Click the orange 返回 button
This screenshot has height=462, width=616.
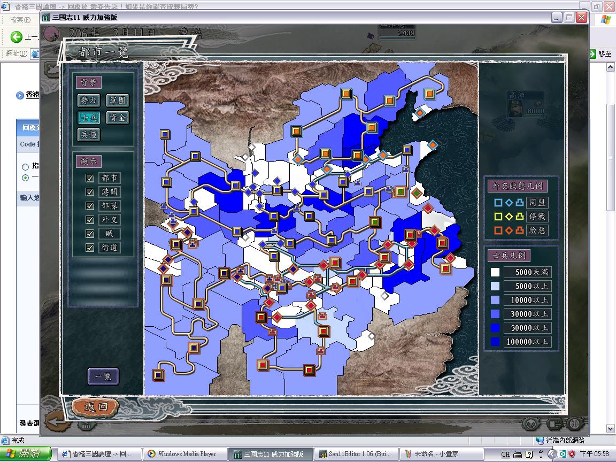click(96, 406)
